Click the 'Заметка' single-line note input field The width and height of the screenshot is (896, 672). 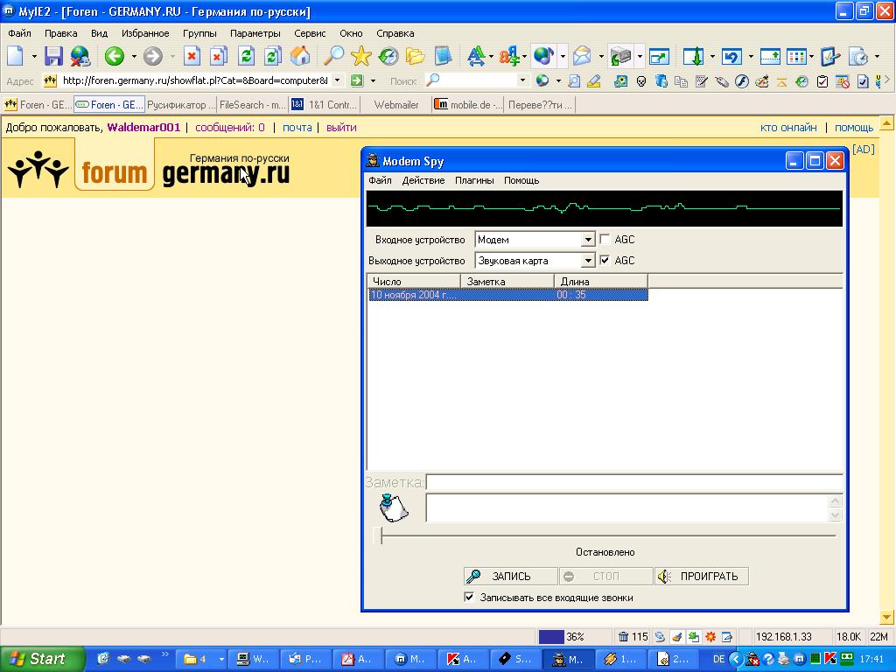(634, 483)
